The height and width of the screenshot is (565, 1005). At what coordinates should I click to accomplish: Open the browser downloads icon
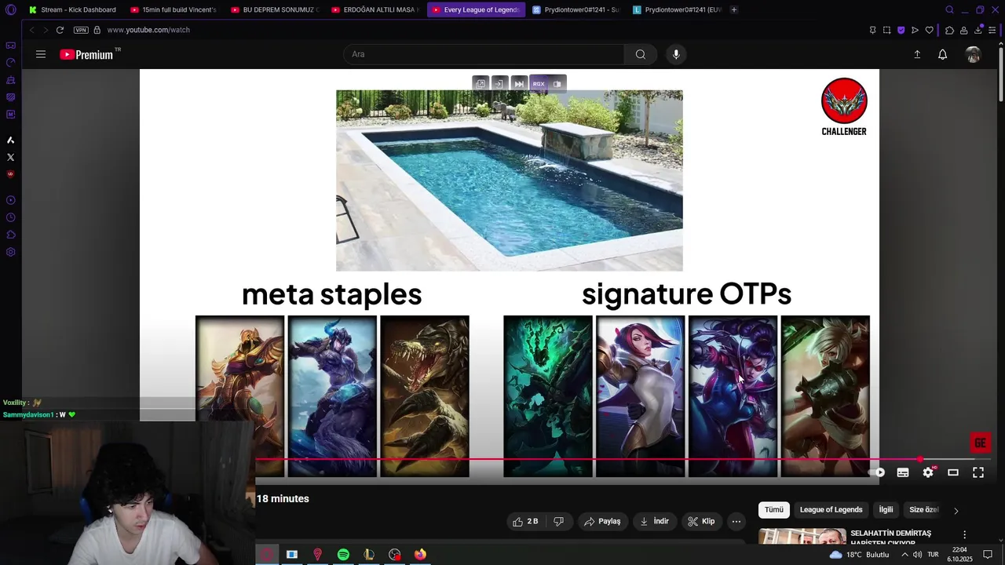[978, 30]
